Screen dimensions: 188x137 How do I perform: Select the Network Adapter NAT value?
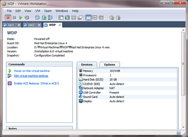pyautogui.click(x=112, y=88)
